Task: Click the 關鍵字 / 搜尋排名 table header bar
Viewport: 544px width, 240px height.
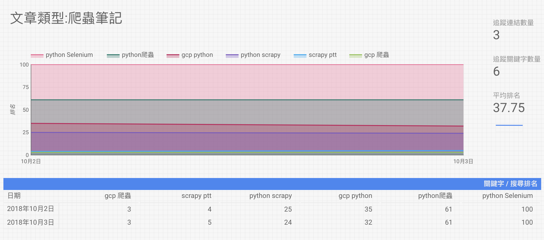Action: point(272,184)
